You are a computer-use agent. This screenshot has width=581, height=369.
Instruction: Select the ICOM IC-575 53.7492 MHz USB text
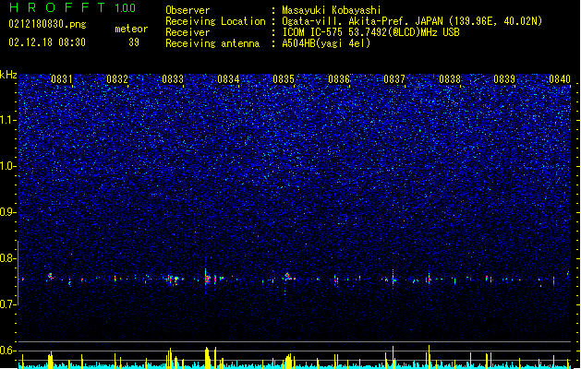(370, 32)
